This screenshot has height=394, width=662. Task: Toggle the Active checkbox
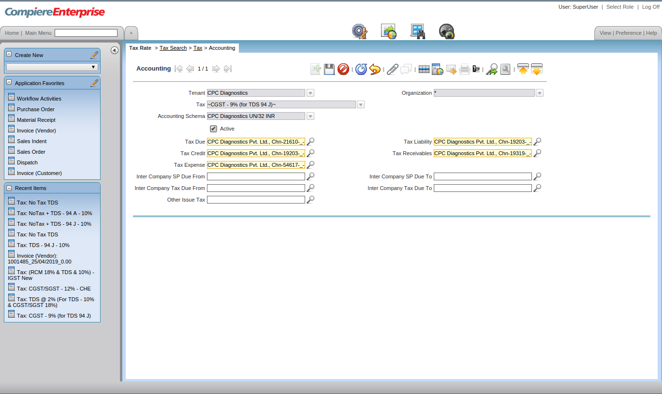click(x=213, y=129)
